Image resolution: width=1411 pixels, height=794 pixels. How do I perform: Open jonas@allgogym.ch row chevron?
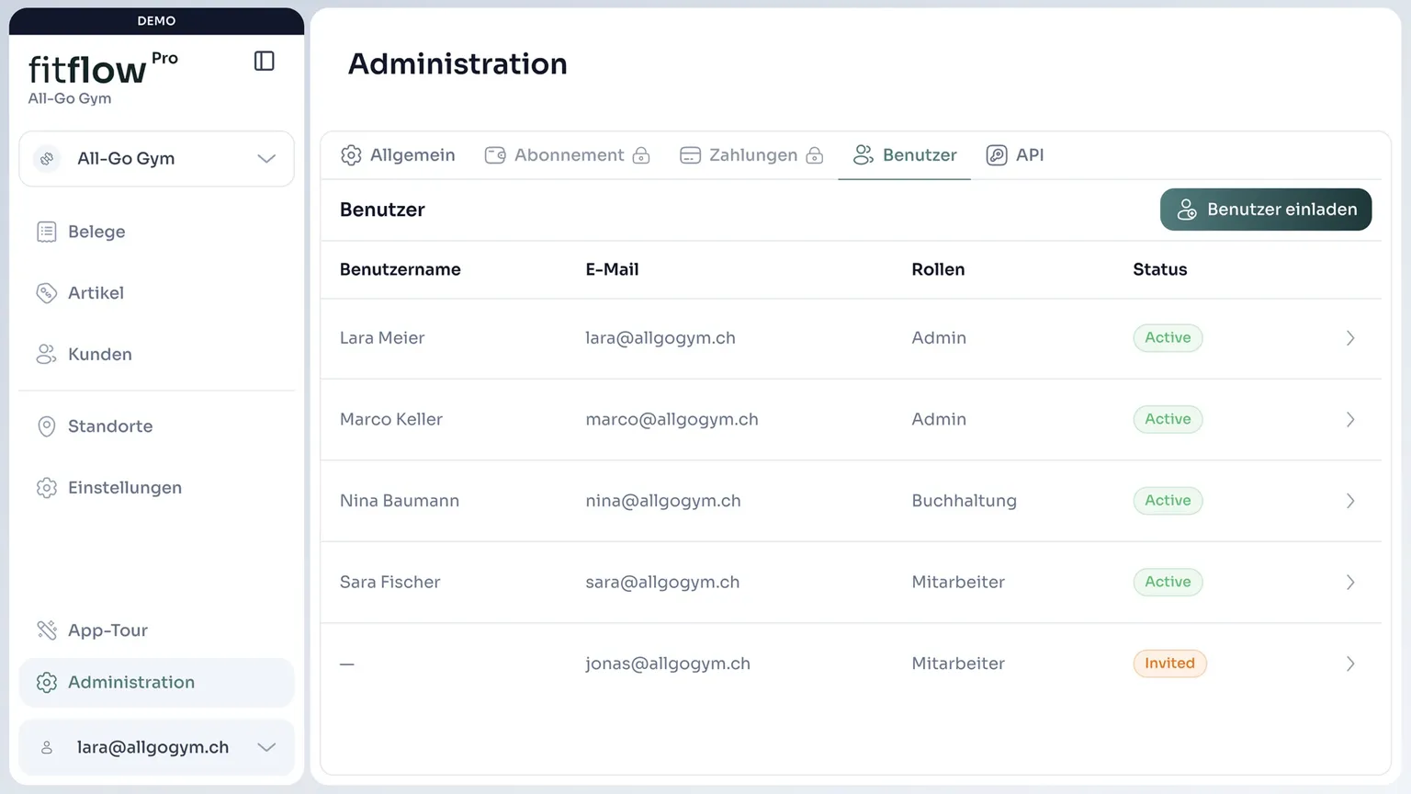1350,664
